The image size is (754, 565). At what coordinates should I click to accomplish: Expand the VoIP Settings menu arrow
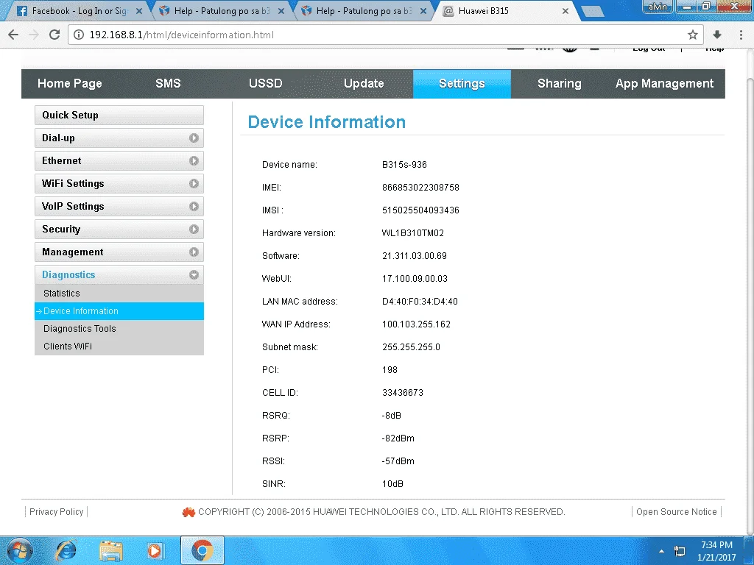[194, 207]
